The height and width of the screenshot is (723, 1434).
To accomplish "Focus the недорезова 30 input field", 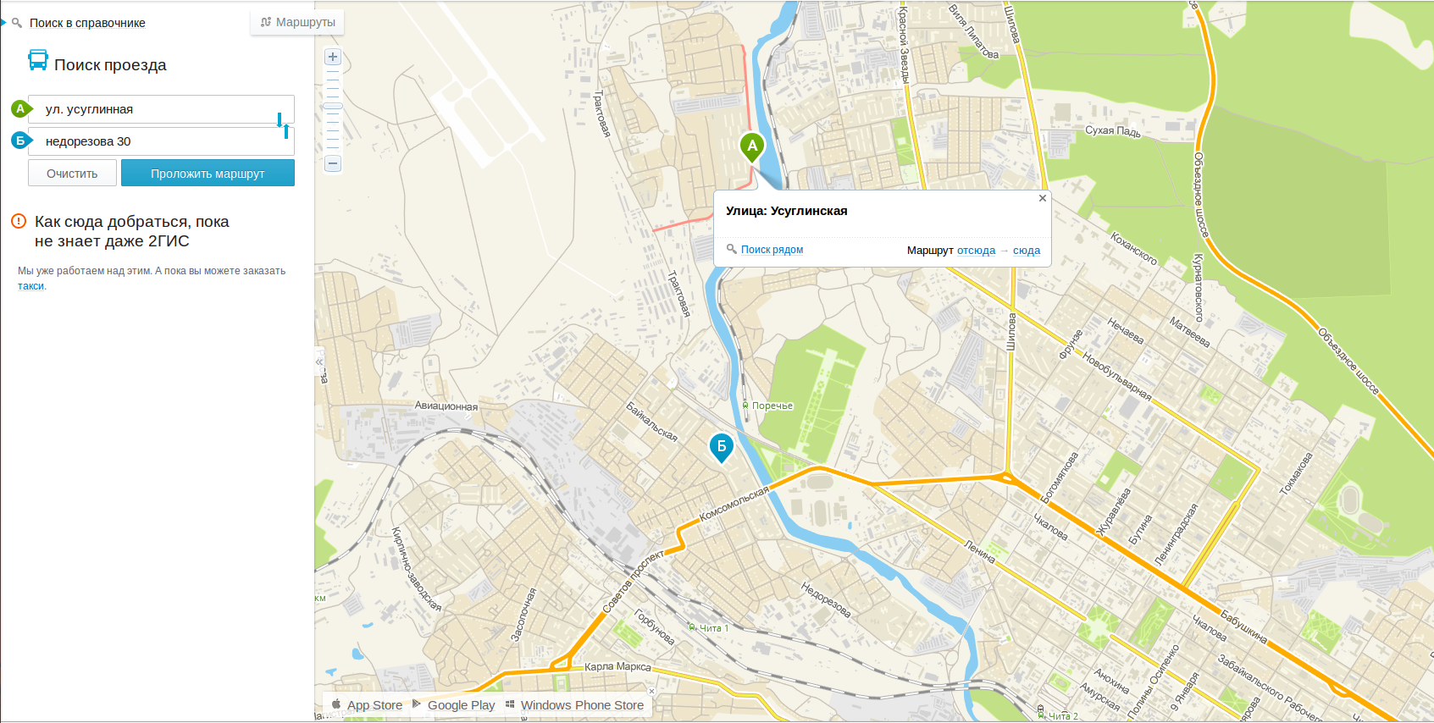I will pos(161,141).
